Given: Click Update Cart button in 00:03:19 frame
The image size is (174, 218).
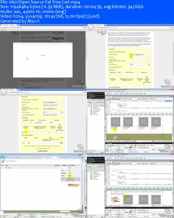Looking at the screenshot, I should point(70,178).
